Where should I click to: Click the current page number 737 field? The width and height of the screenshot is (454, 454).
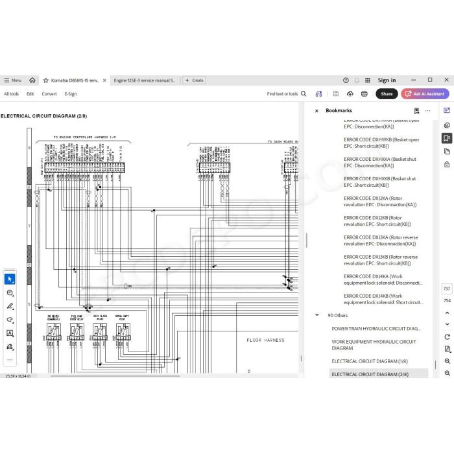point(447,289)
